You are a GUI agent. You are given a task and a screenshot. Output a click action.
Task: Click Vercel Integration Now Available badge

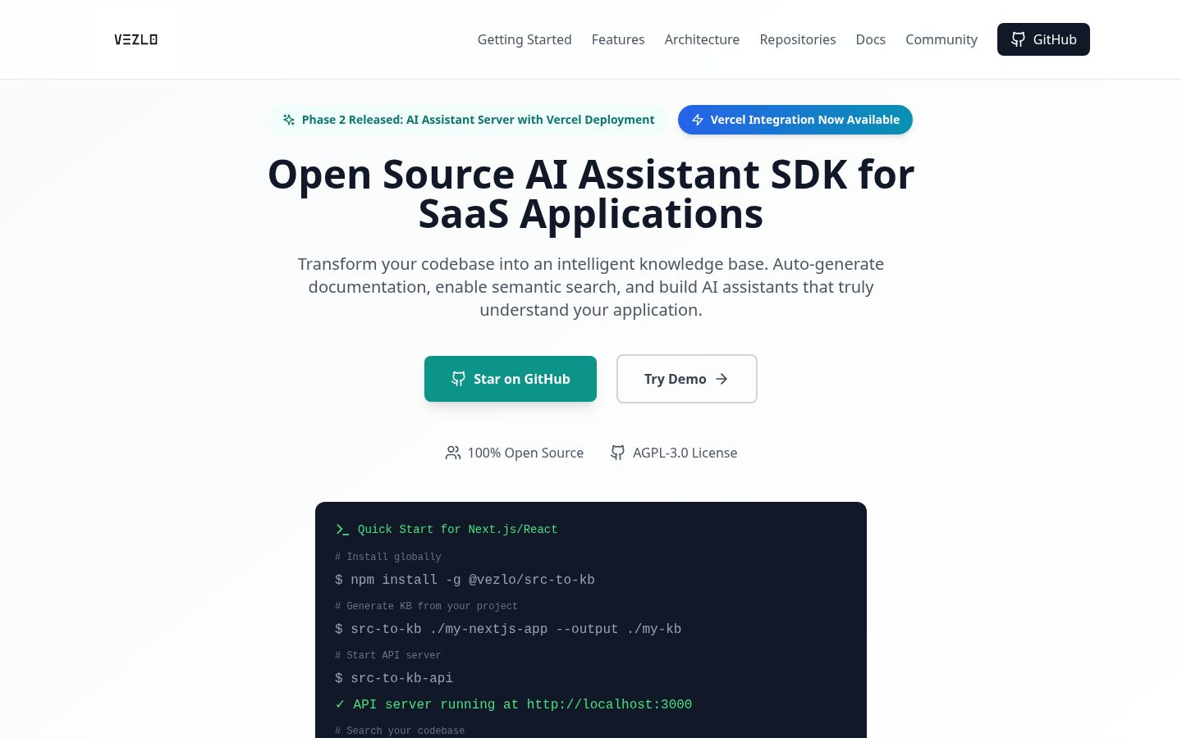pyautogui.click(x=795, y=120)
